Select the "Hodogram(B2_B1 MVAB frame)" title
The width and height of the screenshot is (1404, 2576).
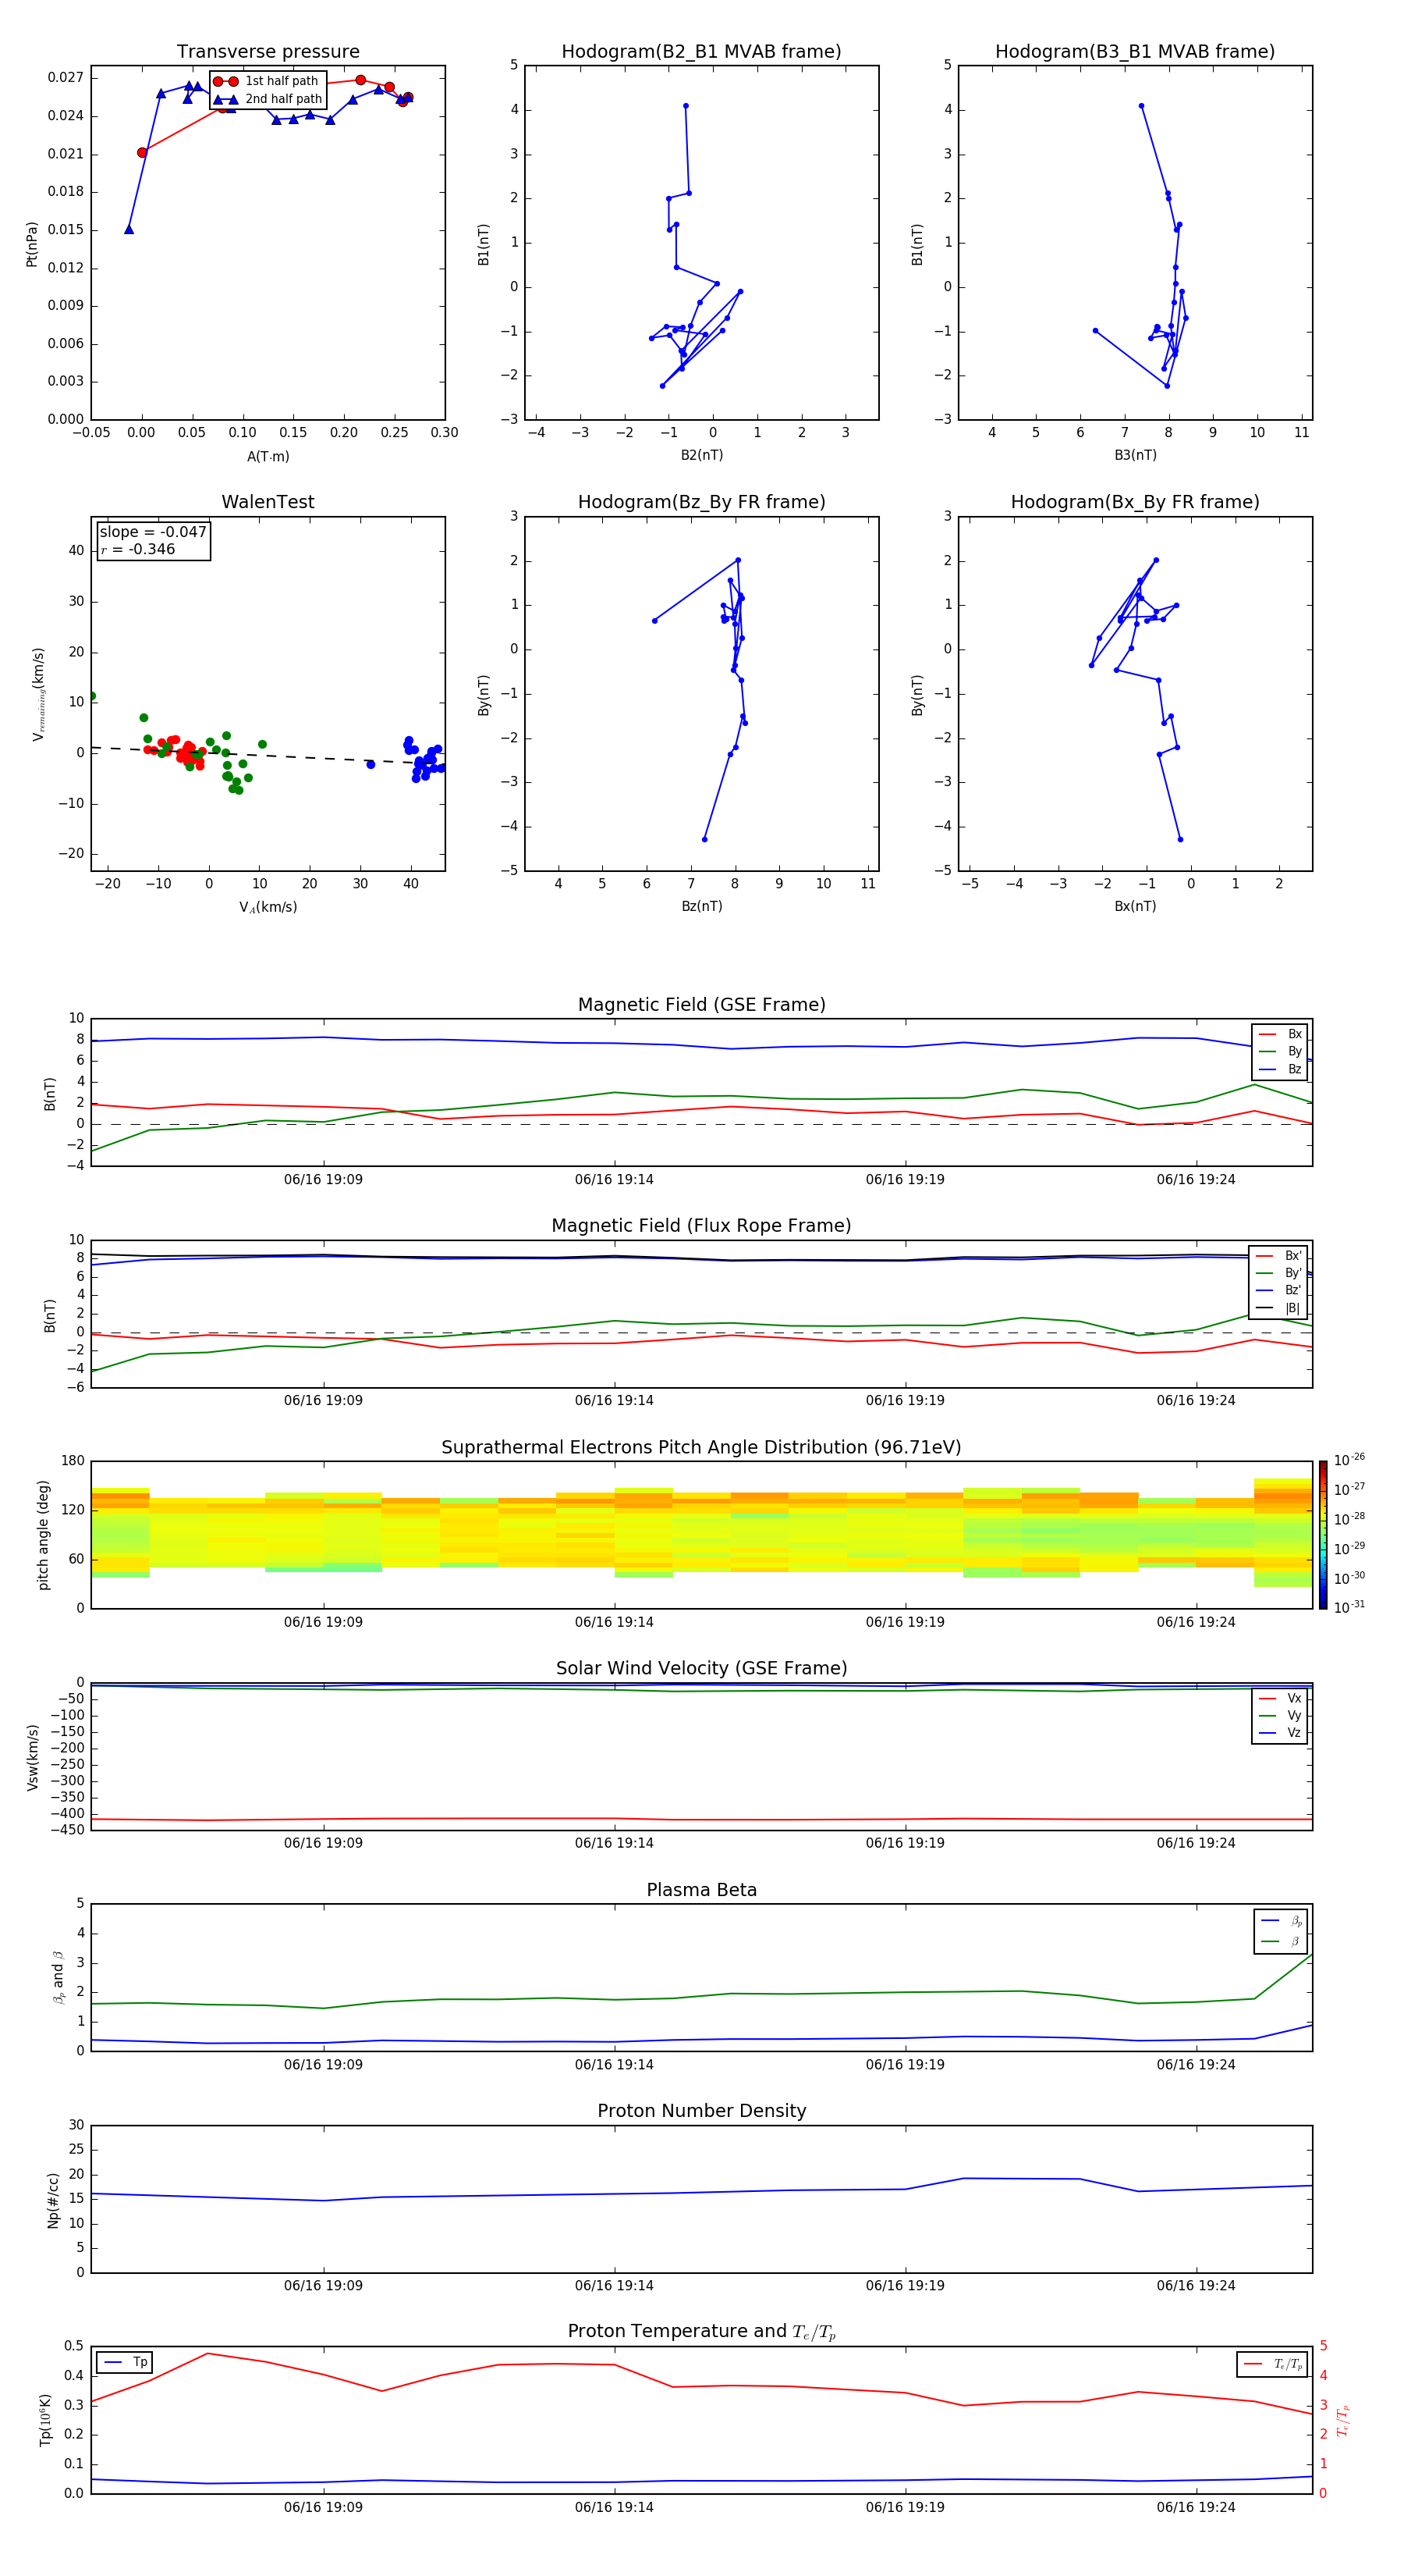coord(700,52)
